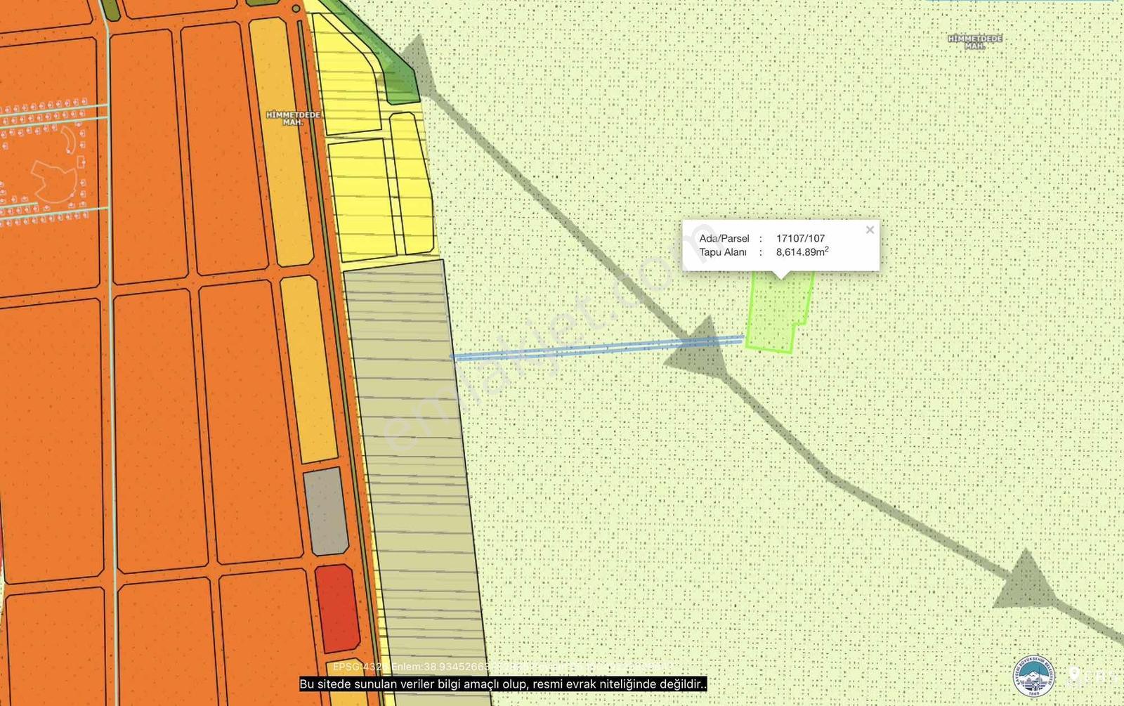
Task: Click HİMMETDEDE MAH. label near yellow parcels
Action: 293,118
